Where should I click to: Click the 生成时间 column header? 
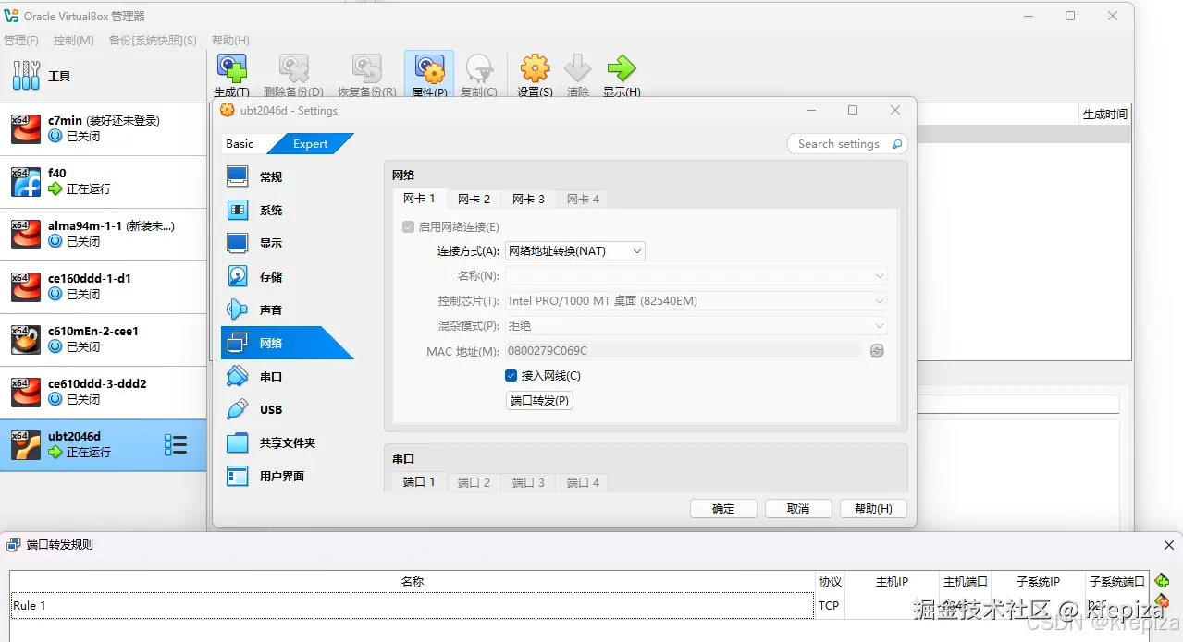pyautogui.click(x=1105, y=114)
